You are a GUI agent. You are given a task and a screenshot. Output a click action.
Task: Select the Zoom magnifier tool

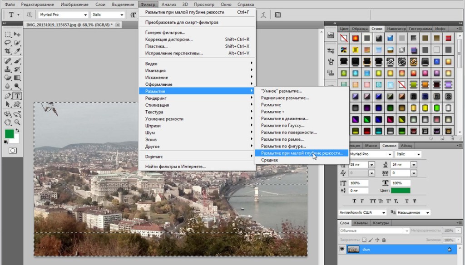[17, 122]
